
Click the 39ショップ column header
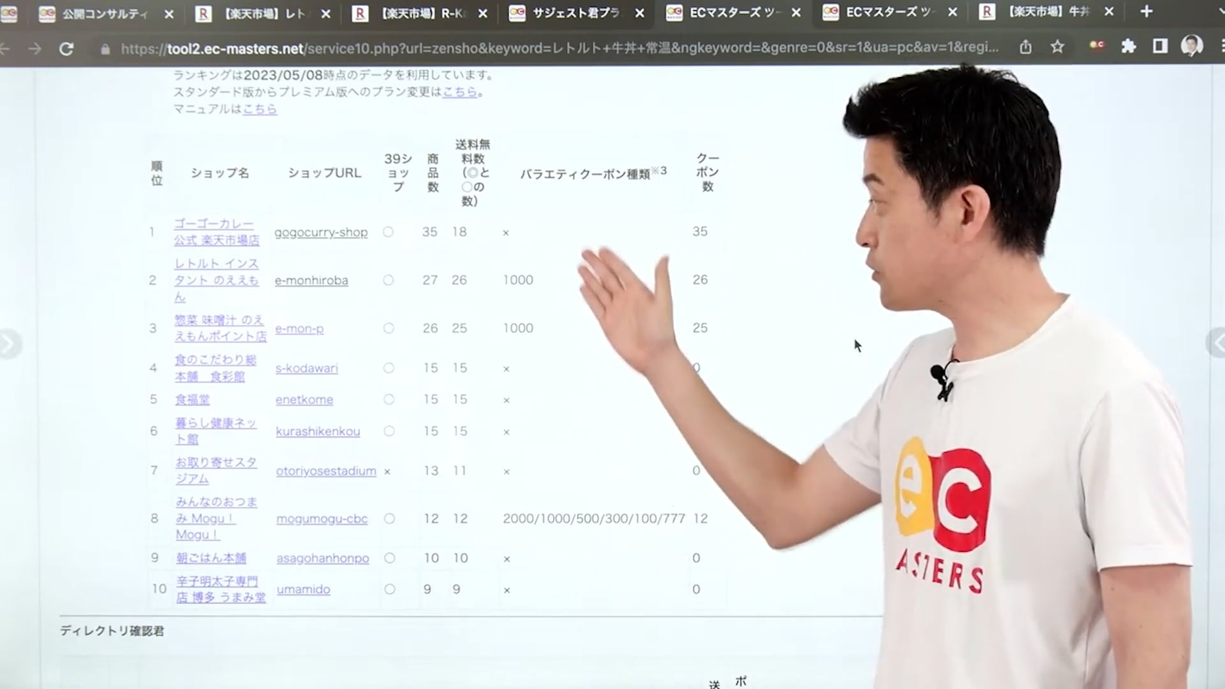[398, 172]
